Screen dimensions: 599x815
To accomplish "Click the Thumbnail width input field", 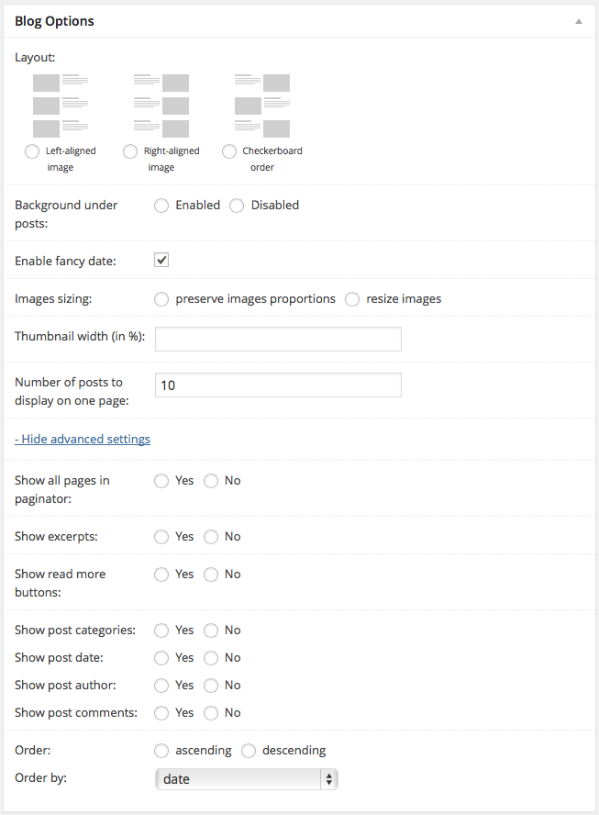I will click(x=278, y=340).
